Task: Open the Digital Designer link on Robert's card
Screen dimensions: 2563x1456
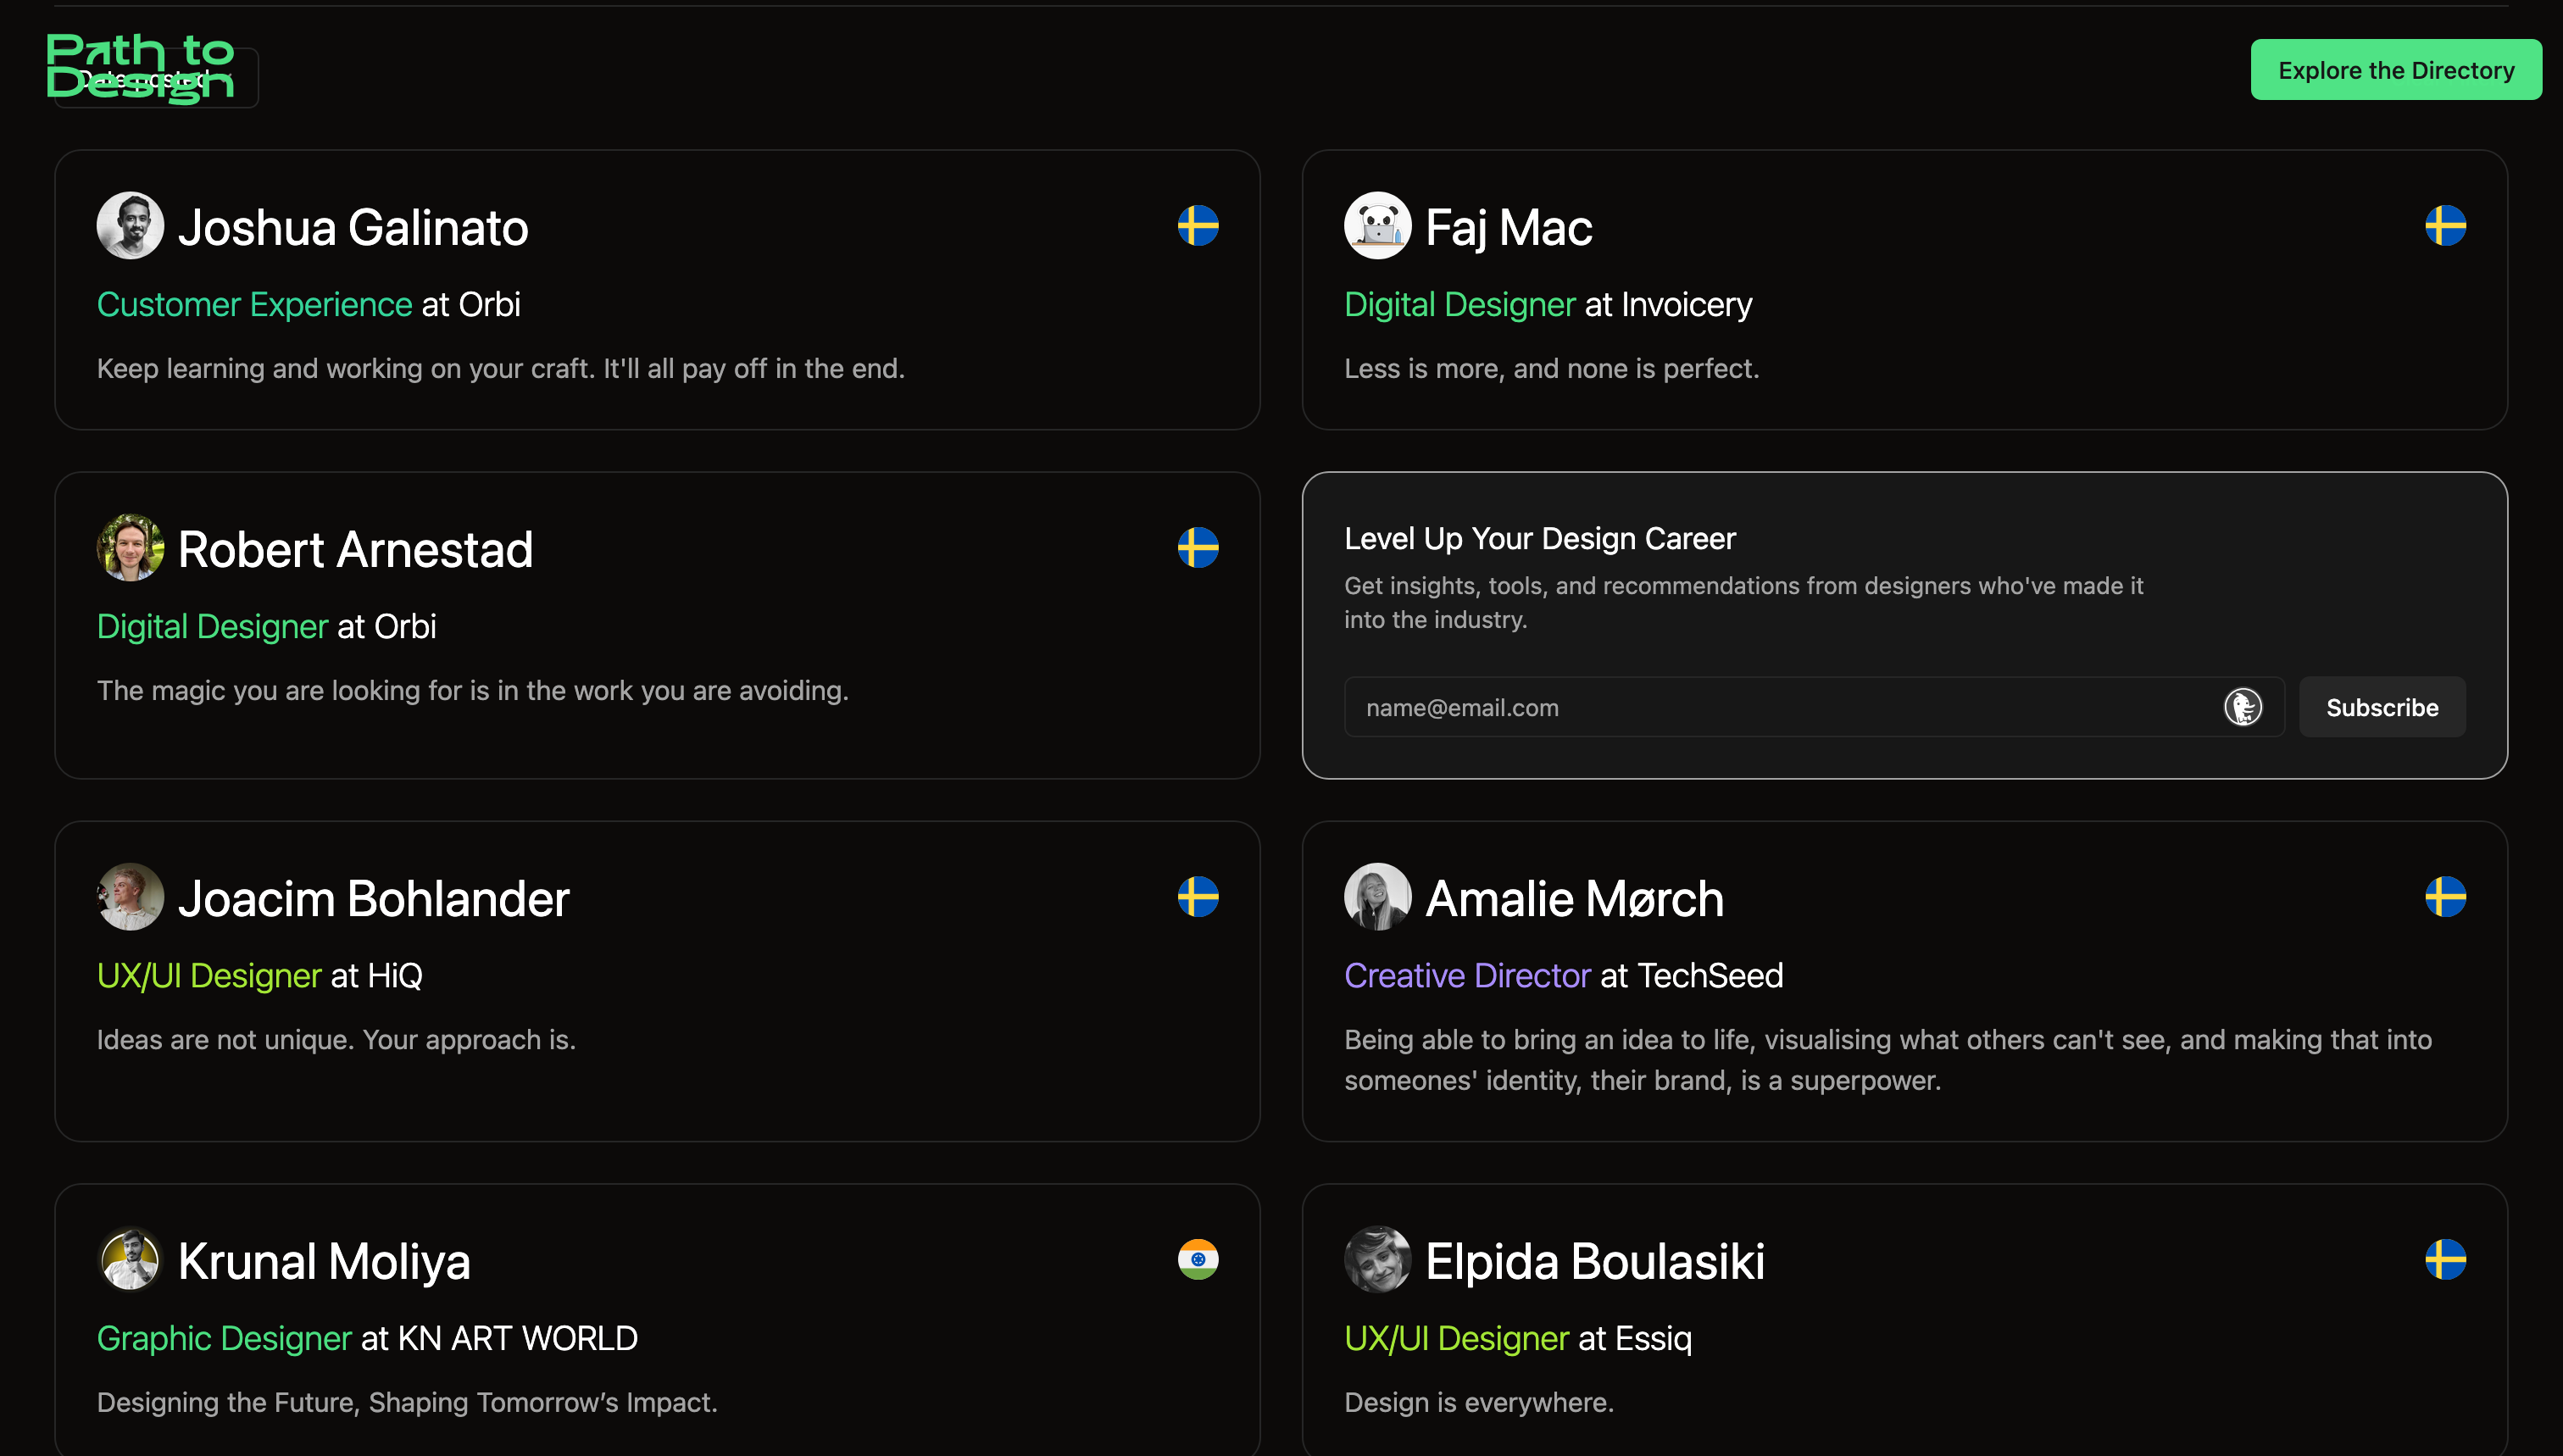Action: pyautogui.click(x=212, y=626)
